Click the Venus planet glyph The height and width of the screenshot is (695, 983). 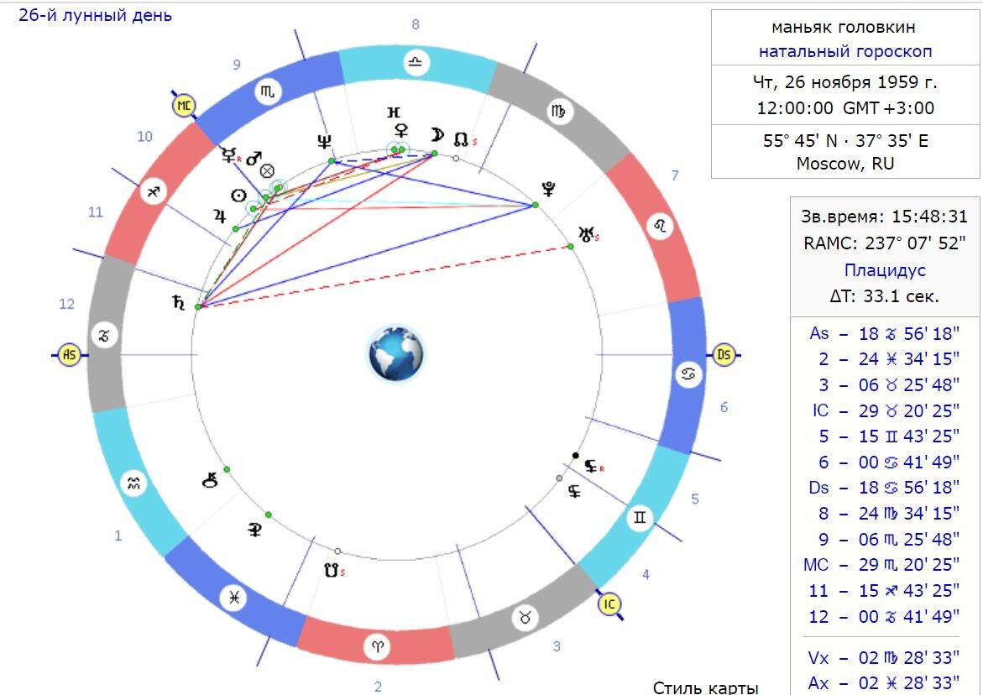(400, 130)
